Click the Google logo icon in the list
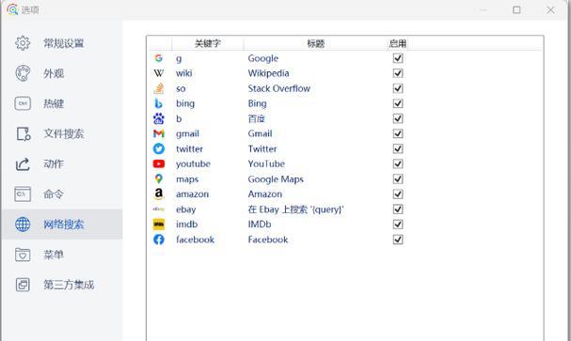 158,58
